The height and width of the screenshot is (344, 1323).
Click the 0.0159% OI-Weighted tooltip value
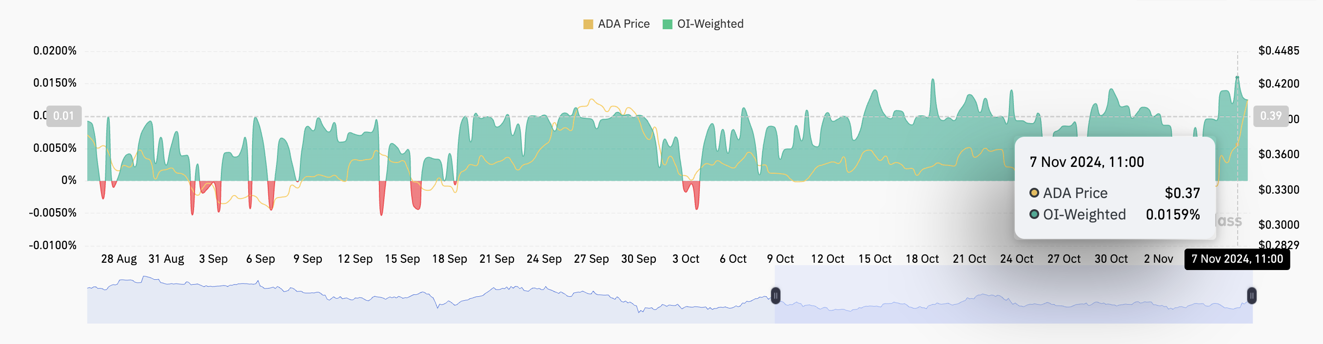(x=1173, y=214)
